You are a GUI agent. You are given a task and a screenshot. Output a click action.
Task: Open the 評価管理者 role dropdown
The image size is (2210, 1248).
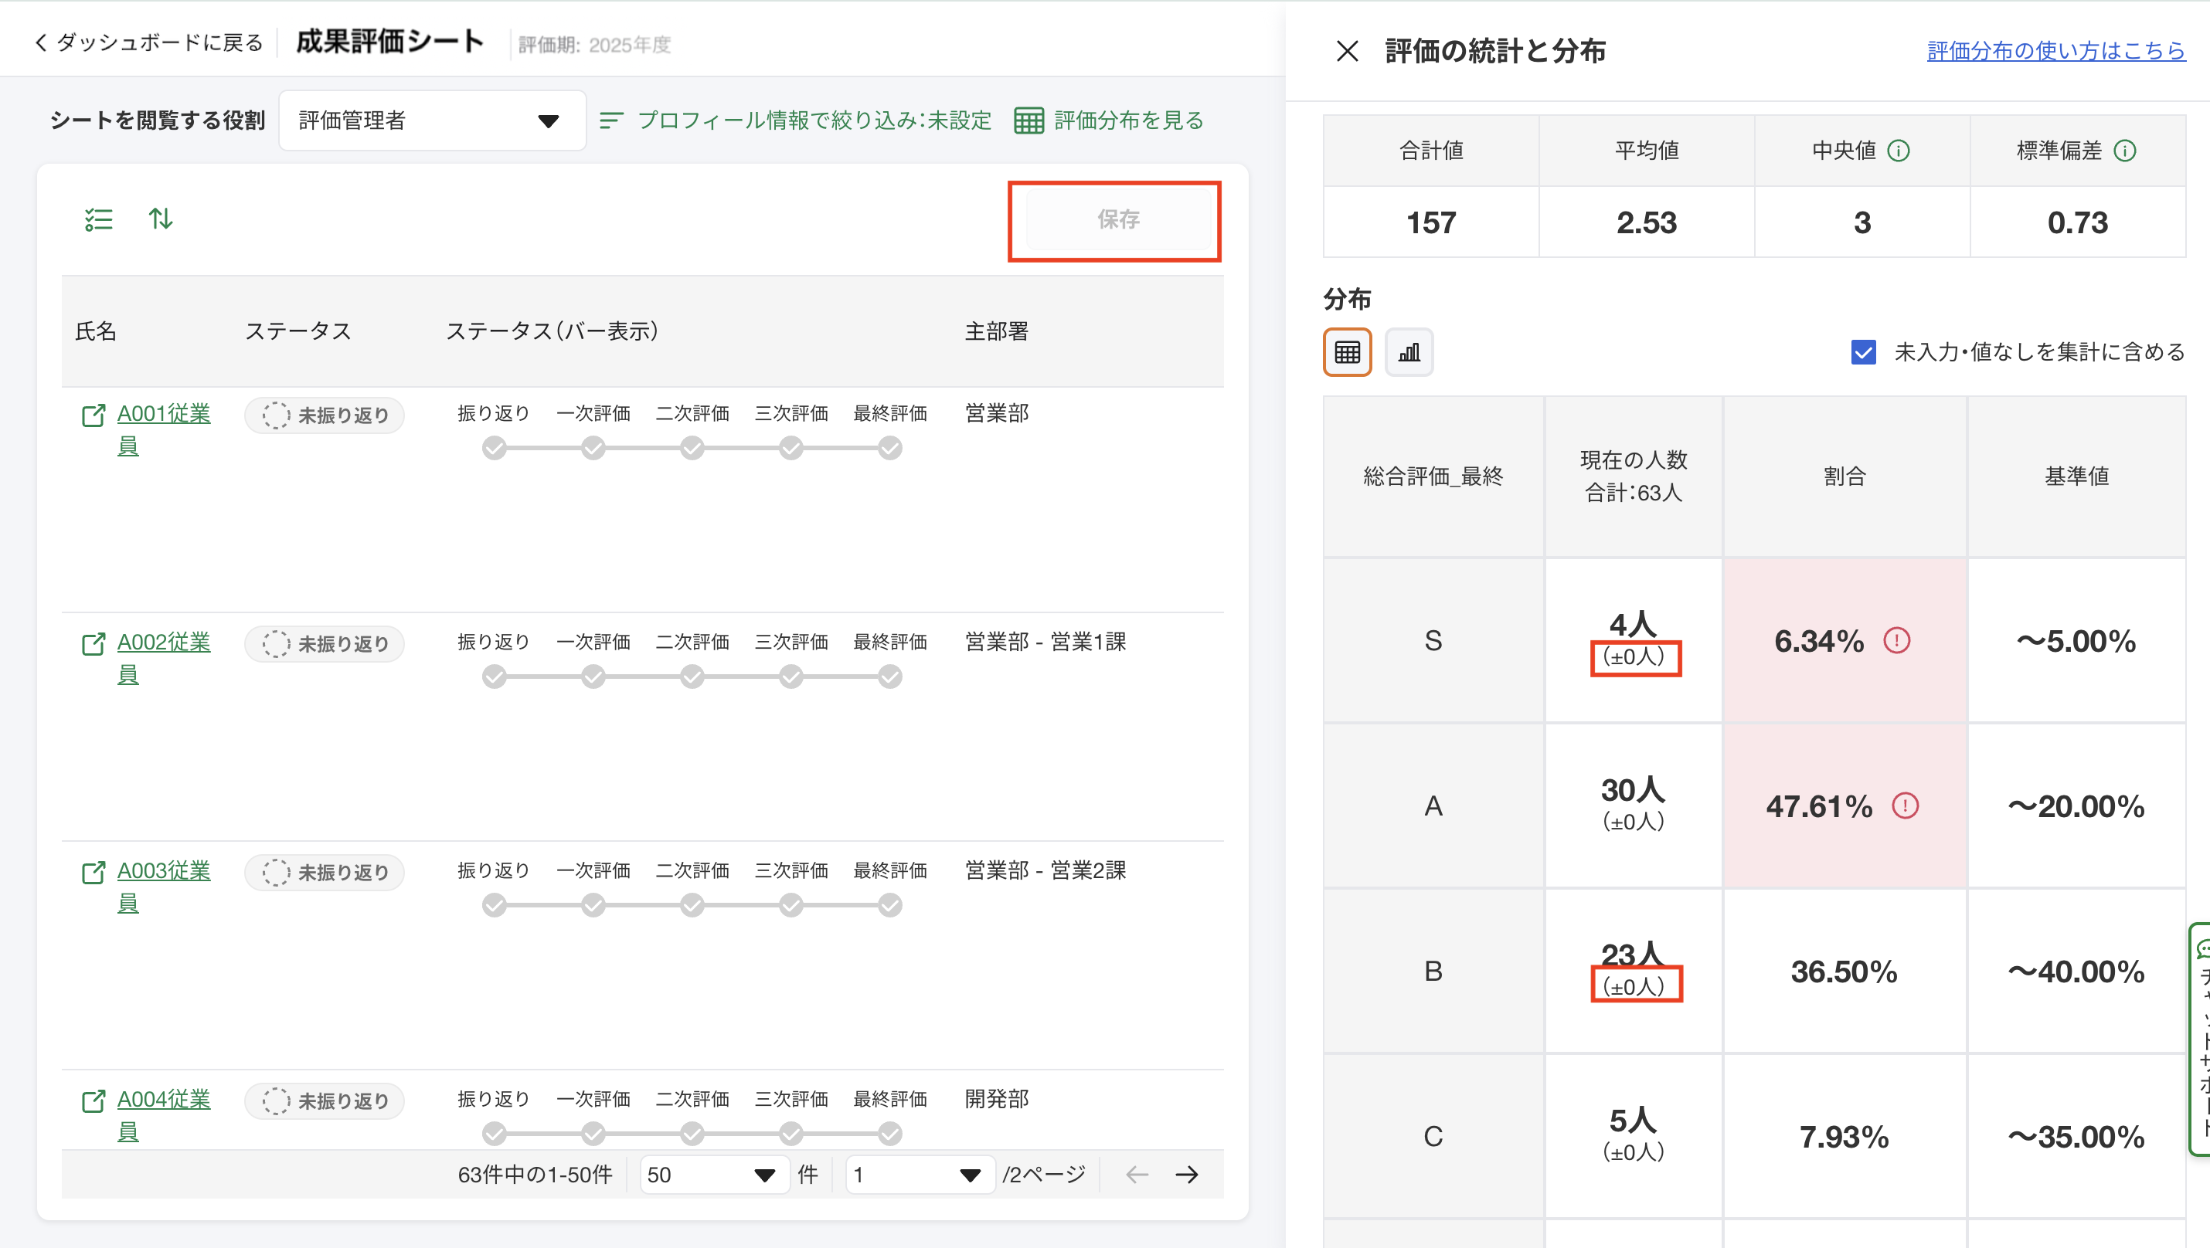pyautogui.click(x=431, y=120)
